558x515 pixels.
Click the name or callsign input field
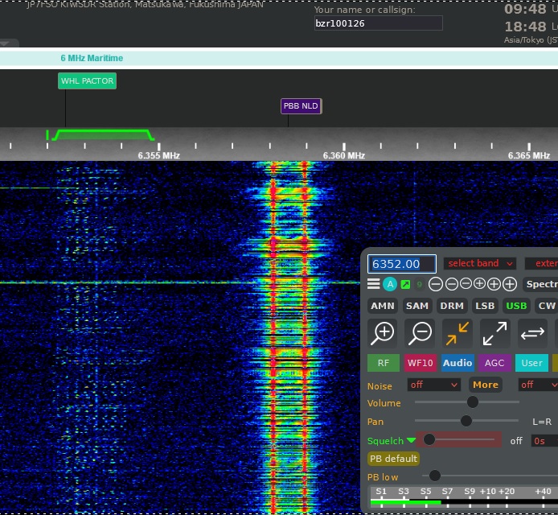tap(378, 23)
